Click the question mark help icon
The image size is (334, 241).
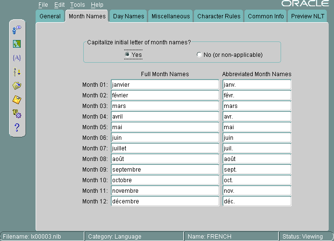pos(17,127)
